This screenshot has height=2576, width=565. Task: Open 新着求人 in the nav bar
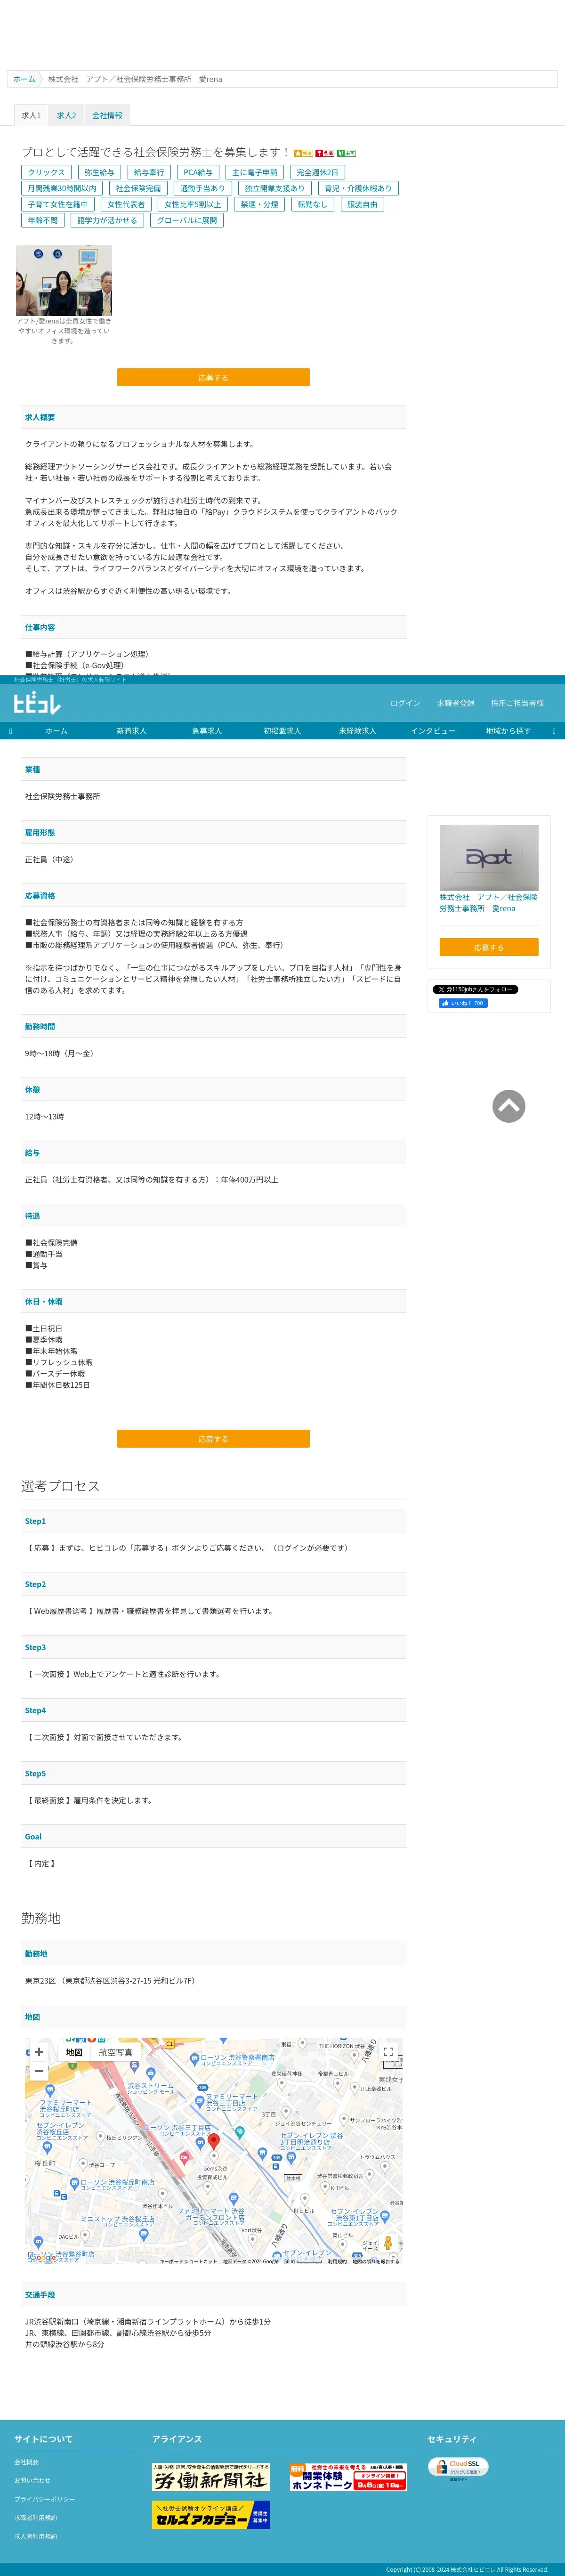click(131, 731)
